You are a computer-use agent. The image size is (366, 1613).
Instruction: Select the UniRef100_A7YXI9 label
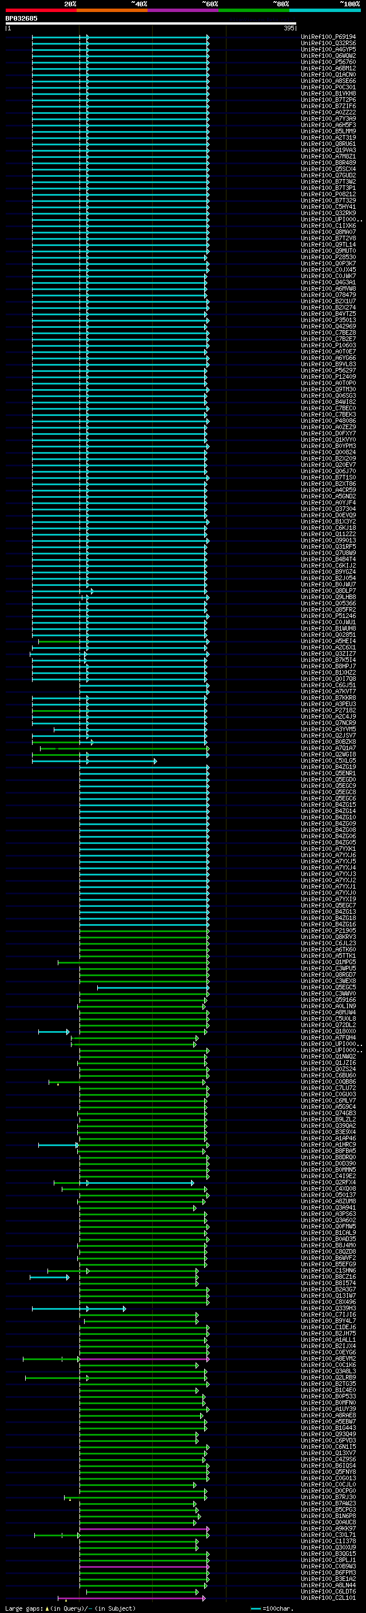pos(328,899)
